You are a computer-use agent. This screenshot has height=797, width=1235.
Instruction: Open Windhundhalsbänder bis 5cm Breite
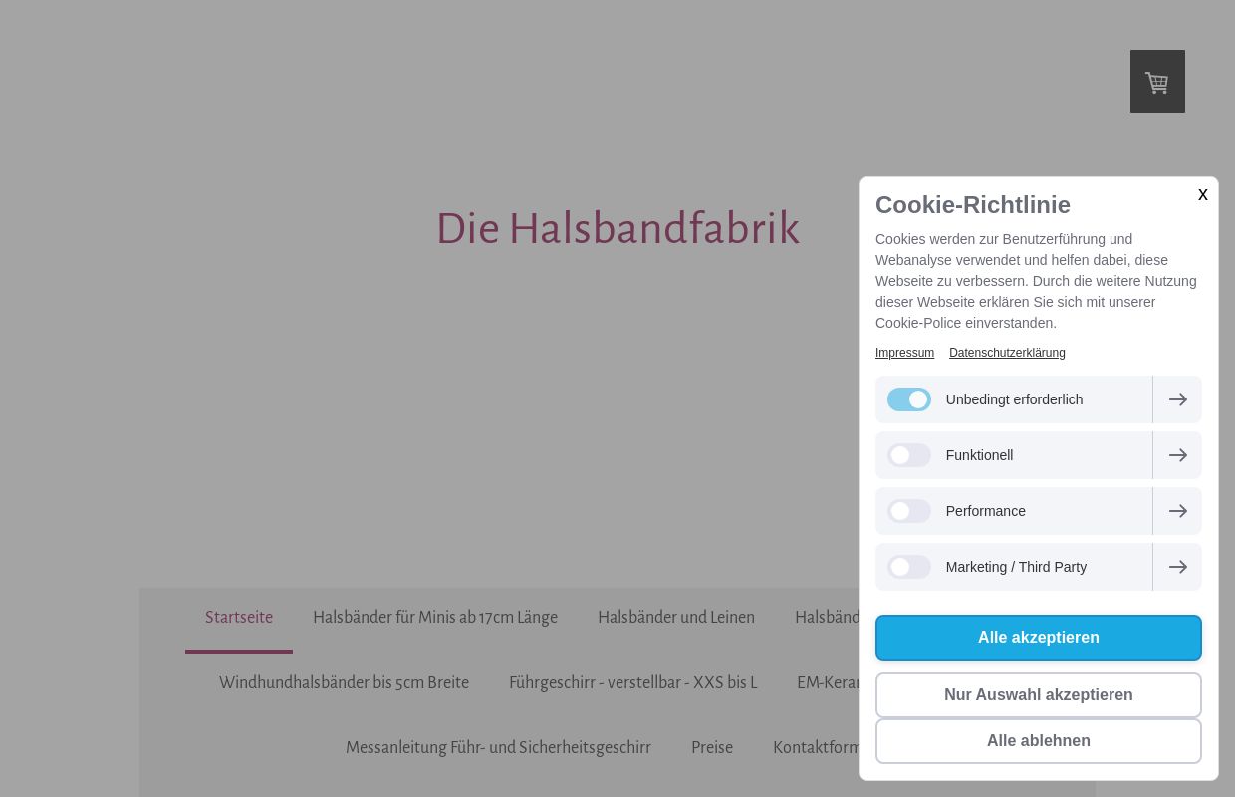(344, 683)
